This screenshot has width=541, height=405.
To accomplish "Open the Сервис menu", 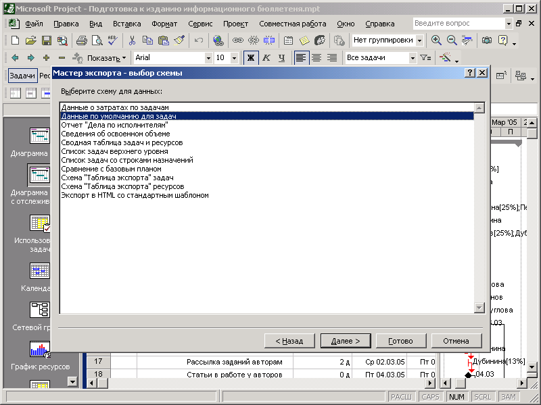I will (x=200, y=24).
